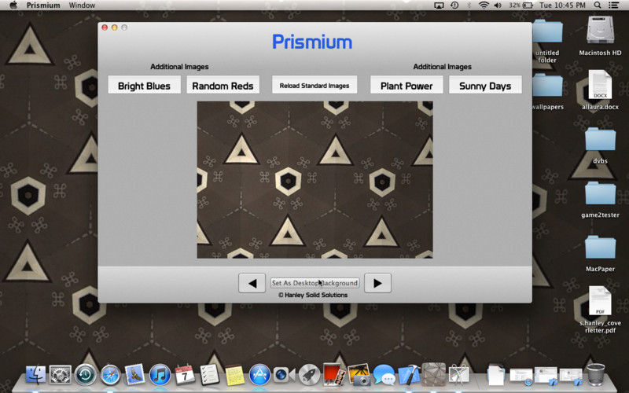Open Time Machine from the Dock

(x=85, y=375)
